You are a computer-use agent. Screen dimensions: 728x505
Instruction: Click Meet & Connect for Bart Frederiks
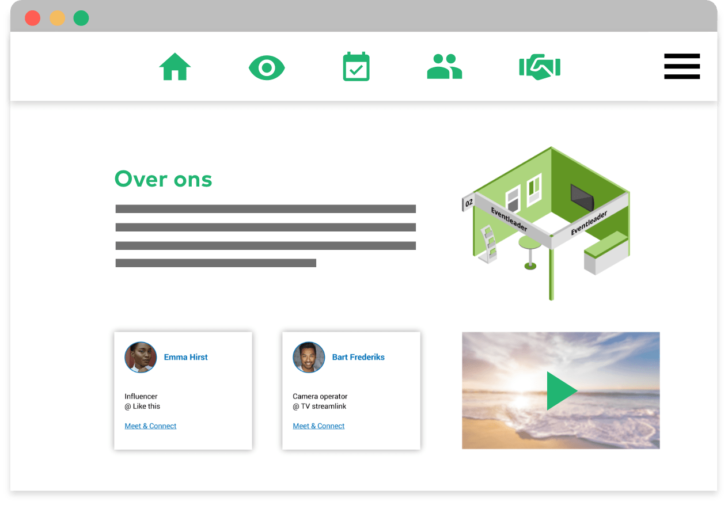coord(318,426)
